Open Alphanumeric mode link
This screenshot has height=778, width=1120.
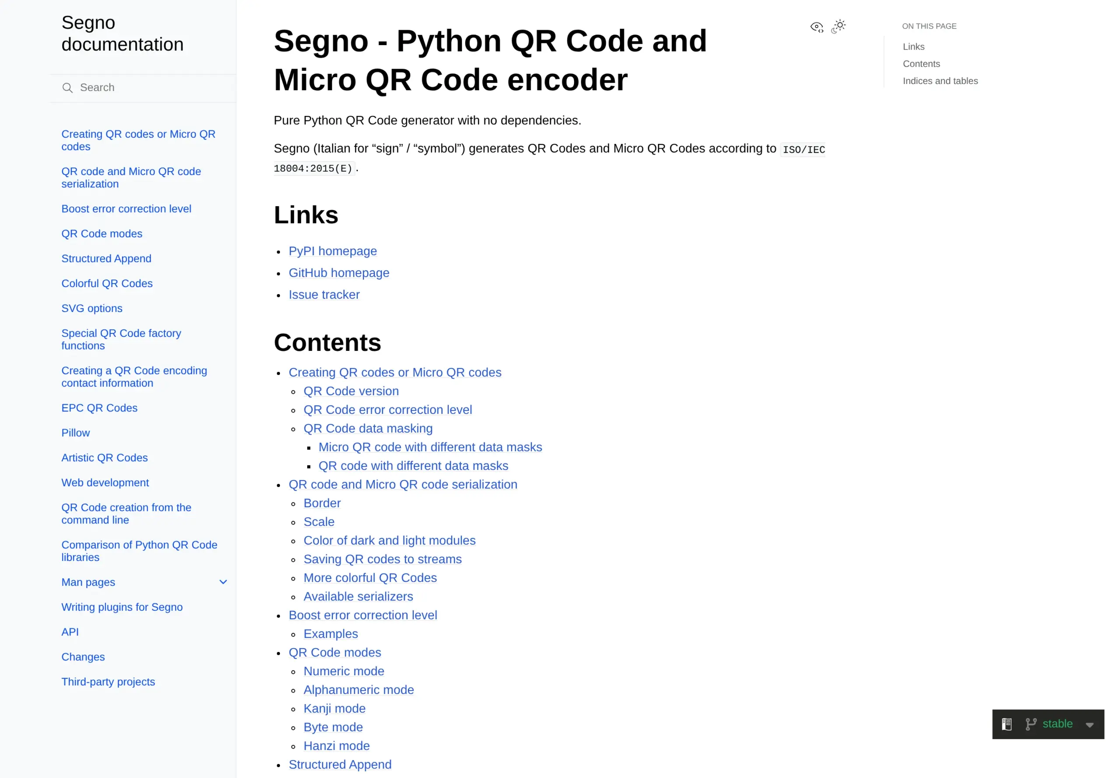(359, 689)
